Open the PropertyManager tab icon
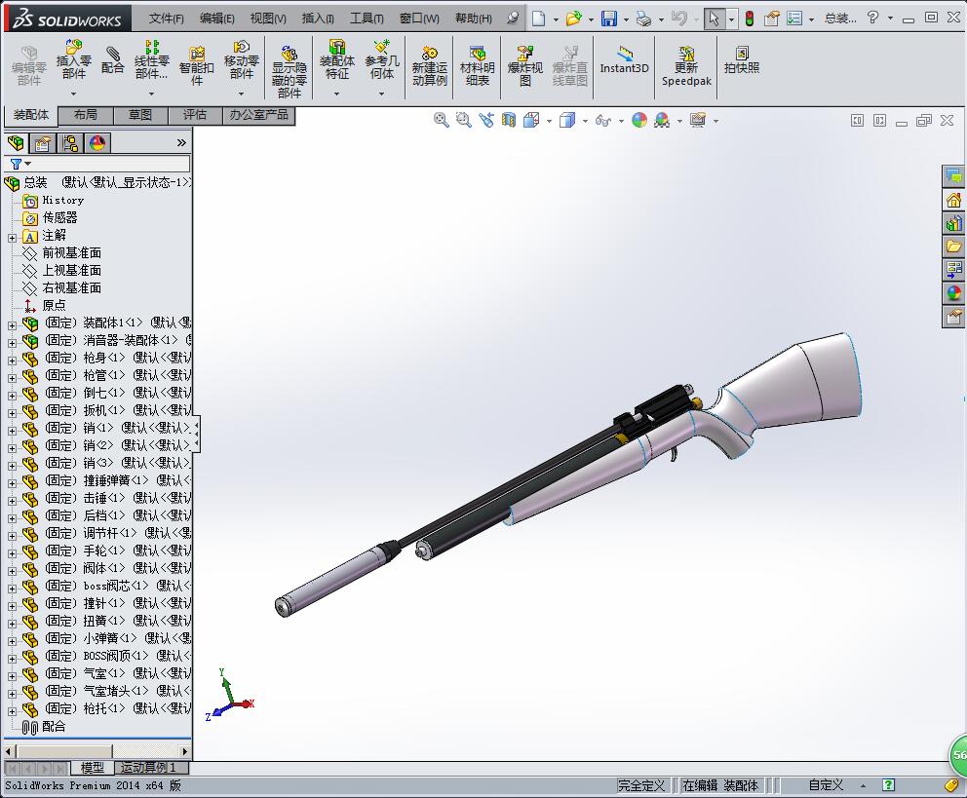 pos(42,143)
